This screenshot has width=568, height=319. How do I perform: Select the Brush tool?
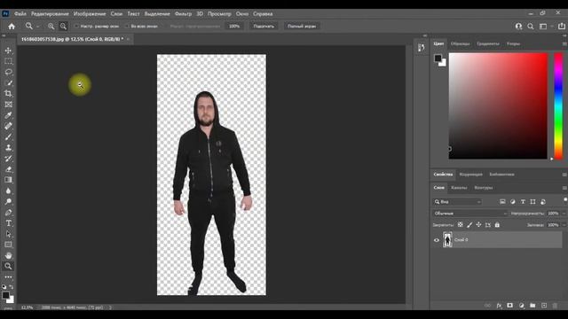click(8, 137)
